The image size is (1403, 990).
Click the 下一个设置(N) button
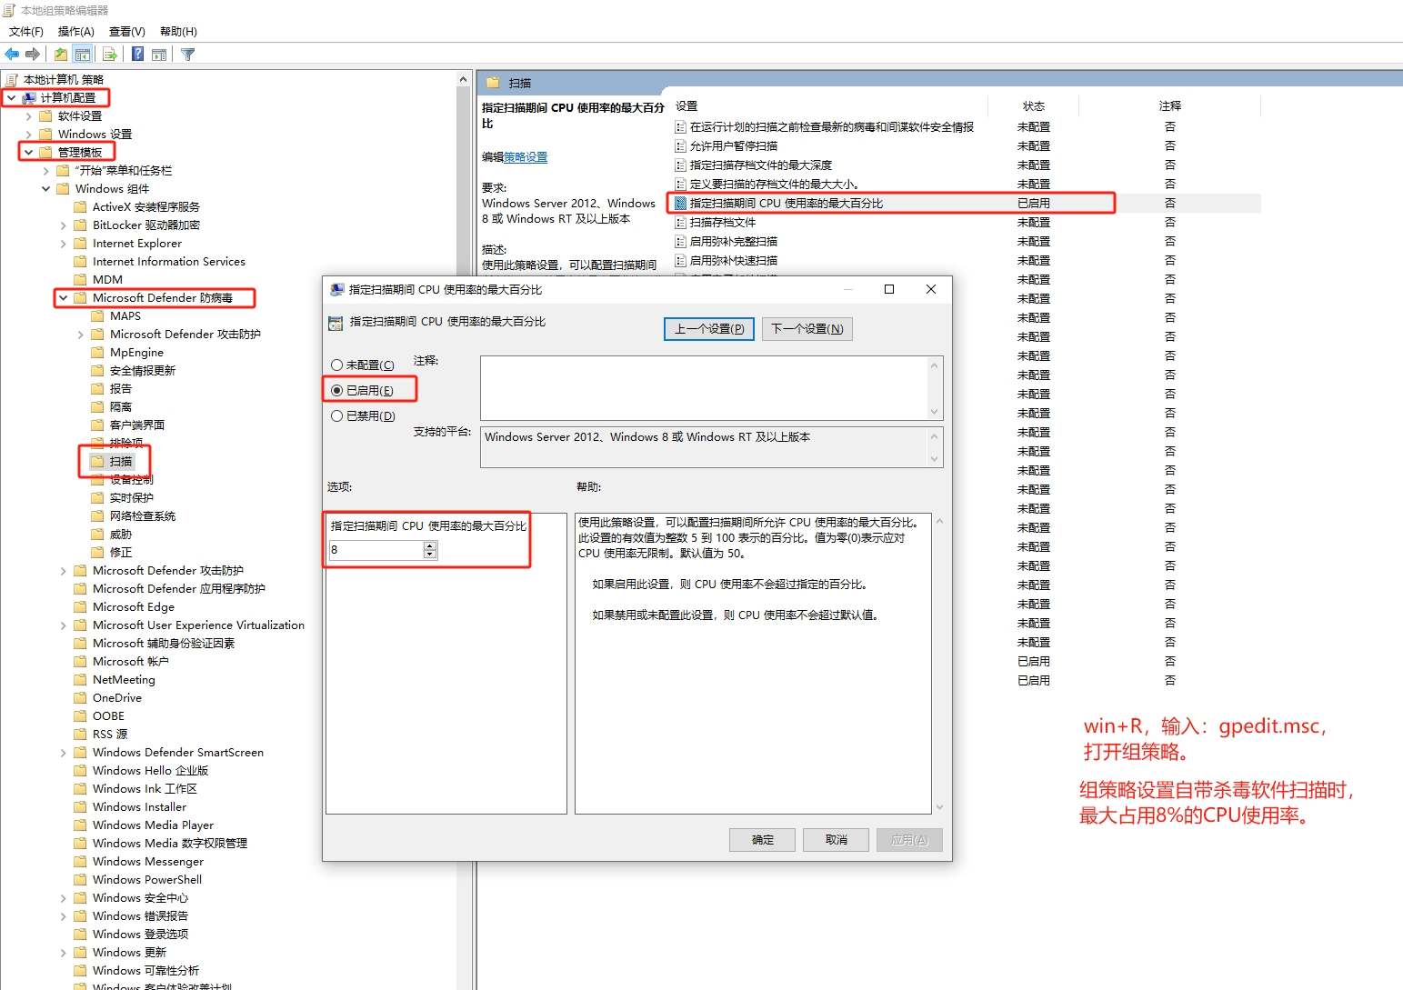[x=807, y=329]
